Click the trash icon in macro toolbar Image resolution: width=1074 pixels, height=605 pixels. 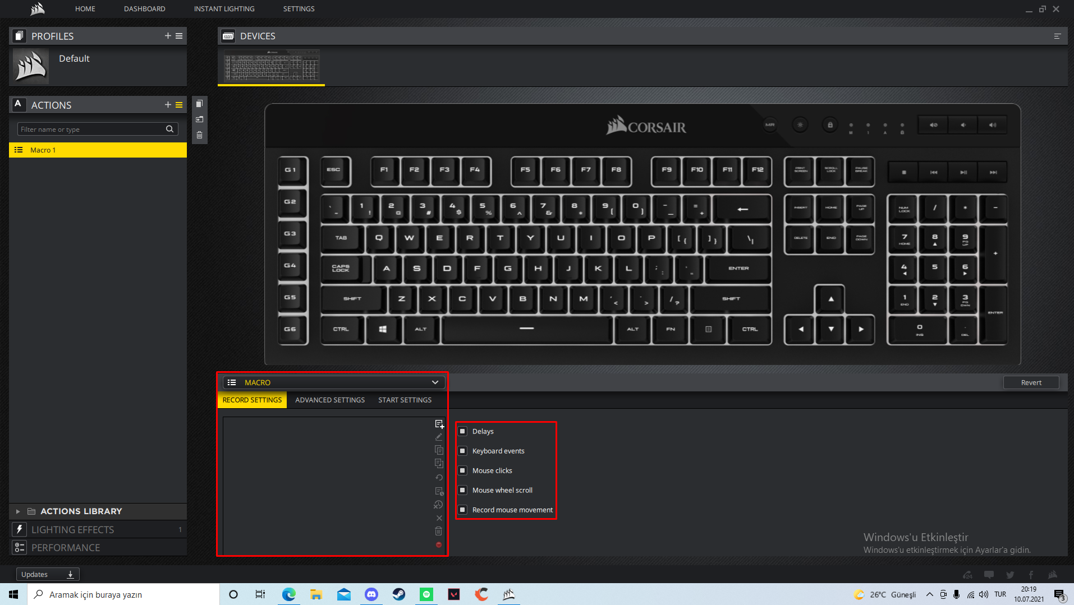pyautogui.click(x=439, y=531)
